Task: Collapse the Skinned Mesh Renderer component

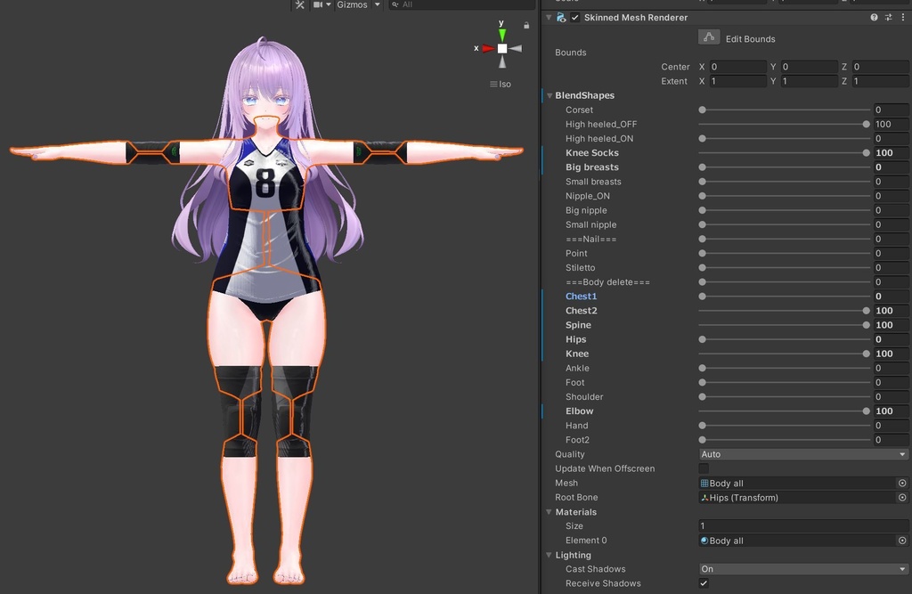Action: 549,18
